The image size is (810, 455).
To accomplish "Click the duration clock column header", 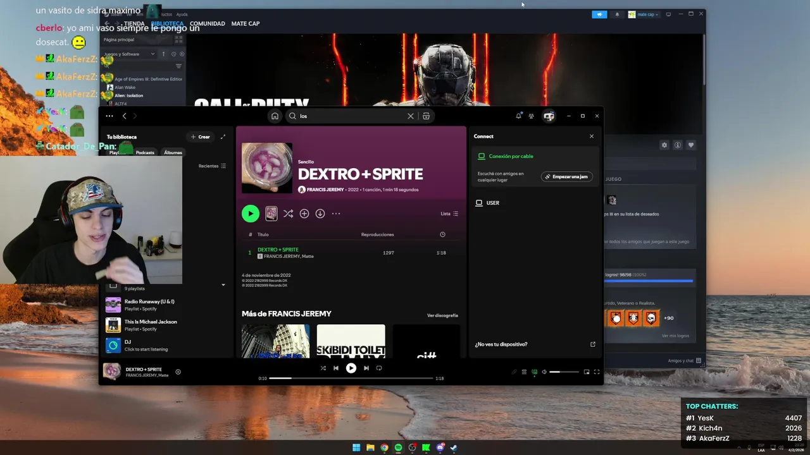I will (x=442, y=234).
